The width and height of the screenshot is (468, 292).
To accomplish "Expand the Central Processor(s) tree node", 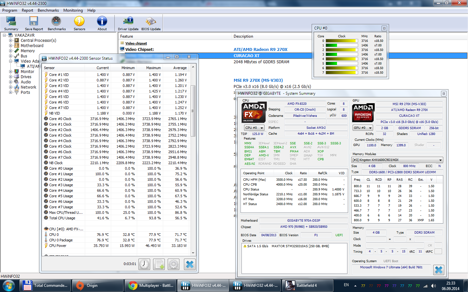I will (x=11, y=41).
